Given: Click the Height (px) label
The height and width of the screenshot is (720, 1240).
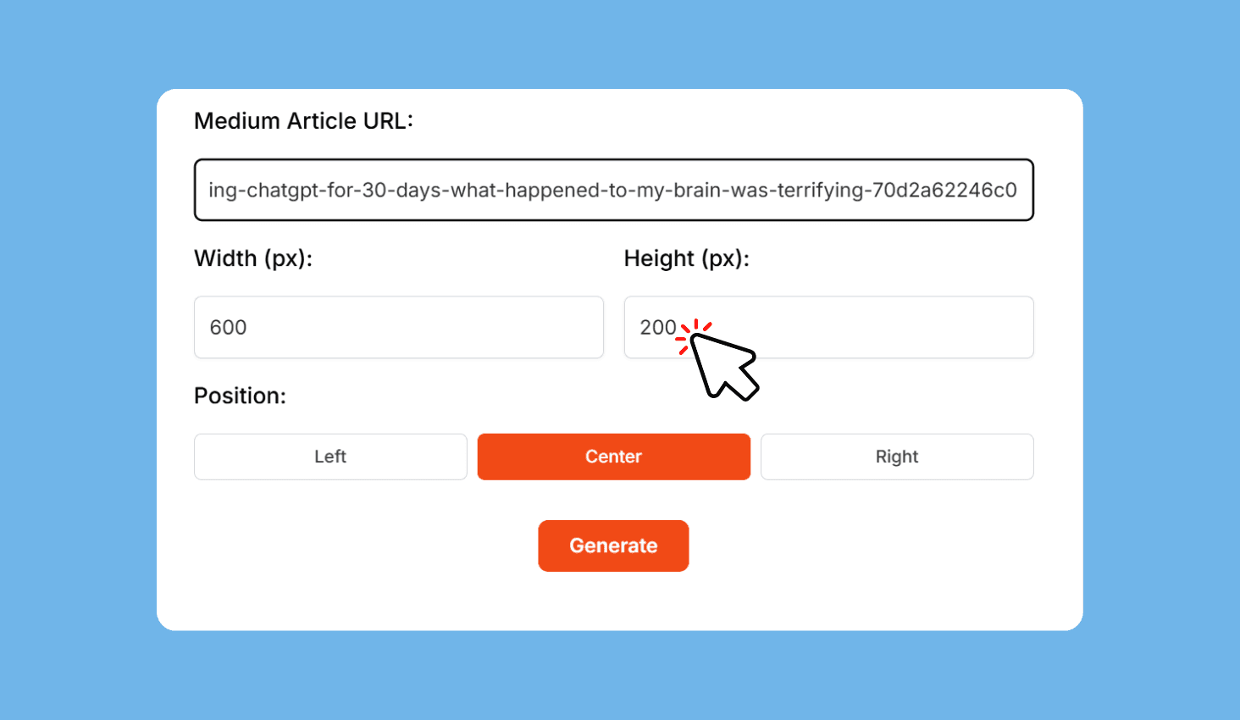Looking at the screenshot, I should click(x=686, y=258).
